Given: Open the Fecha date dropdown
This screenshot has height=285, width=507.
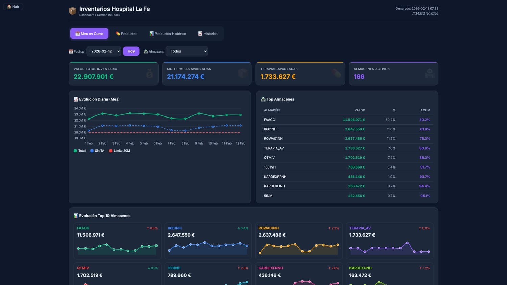Looking at the screenshot, I should pos(103,51).
